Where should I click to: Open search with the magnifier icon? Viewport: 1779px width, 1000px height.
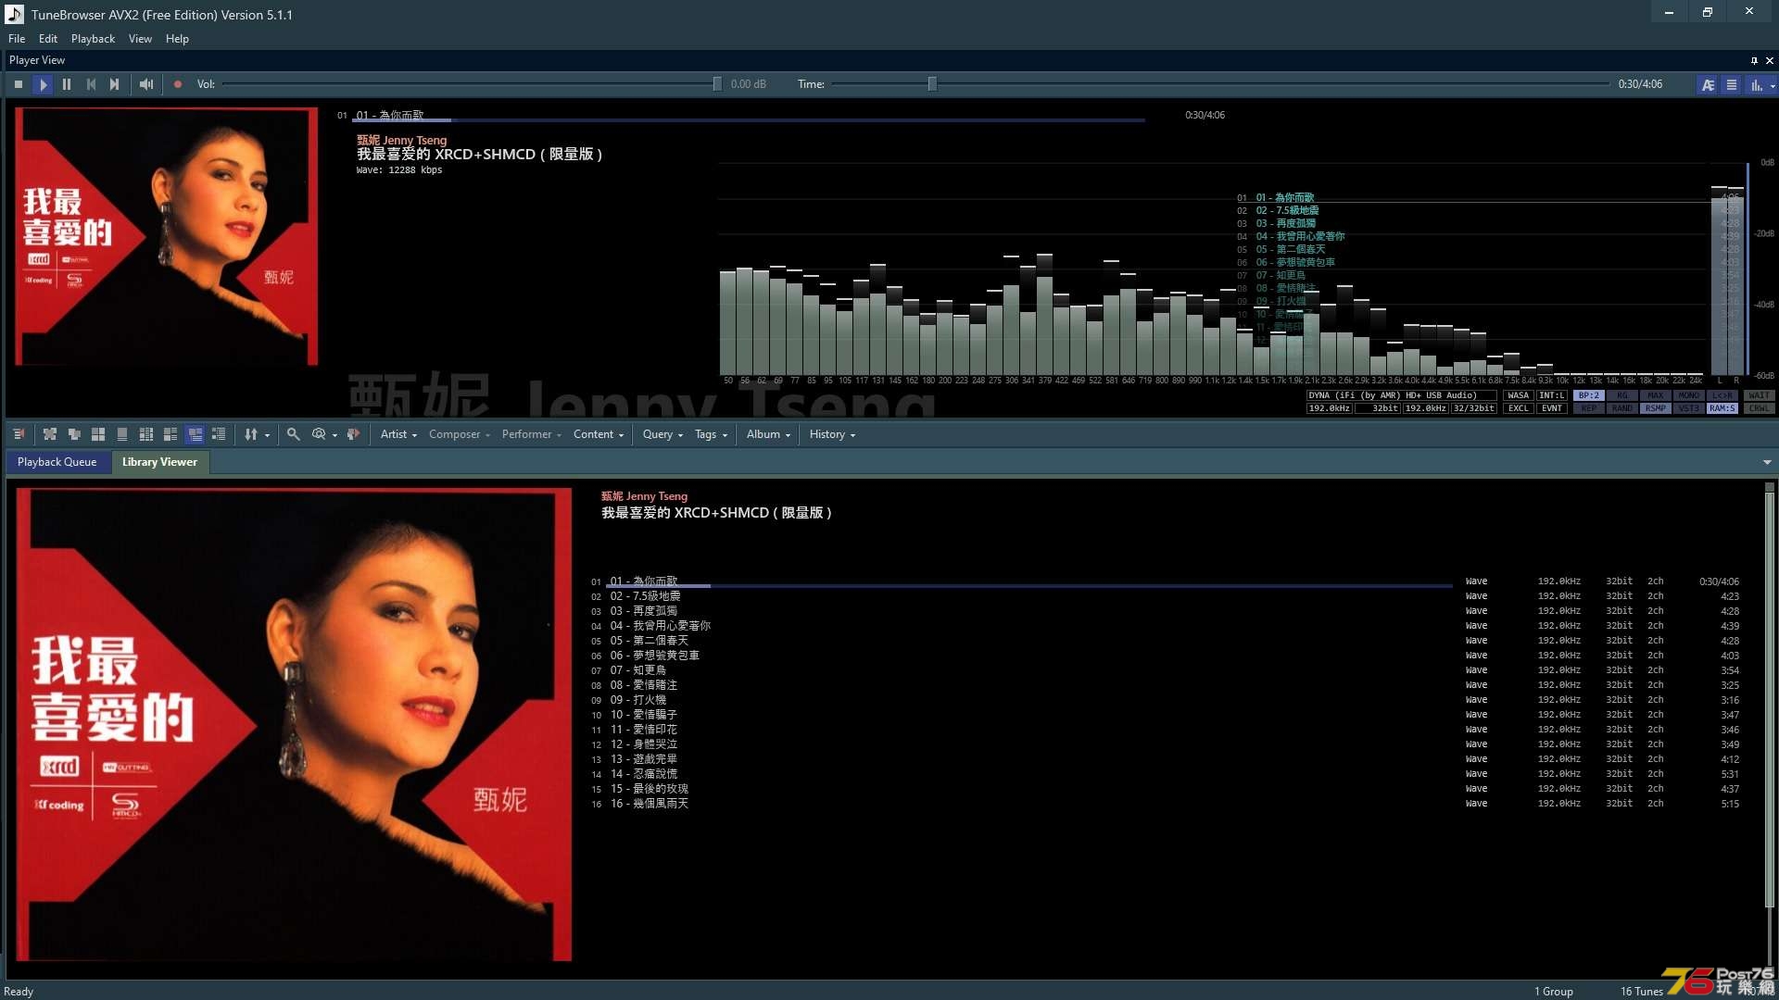click(294, 434)
